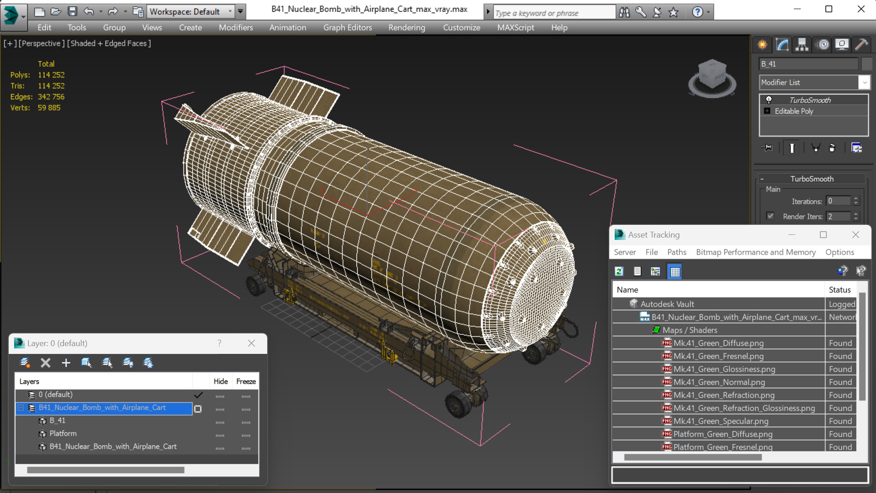This screenshot has height=493, width=876.
Task: Click the TurboSmooth modifier icon
Action: coord(769,99)
